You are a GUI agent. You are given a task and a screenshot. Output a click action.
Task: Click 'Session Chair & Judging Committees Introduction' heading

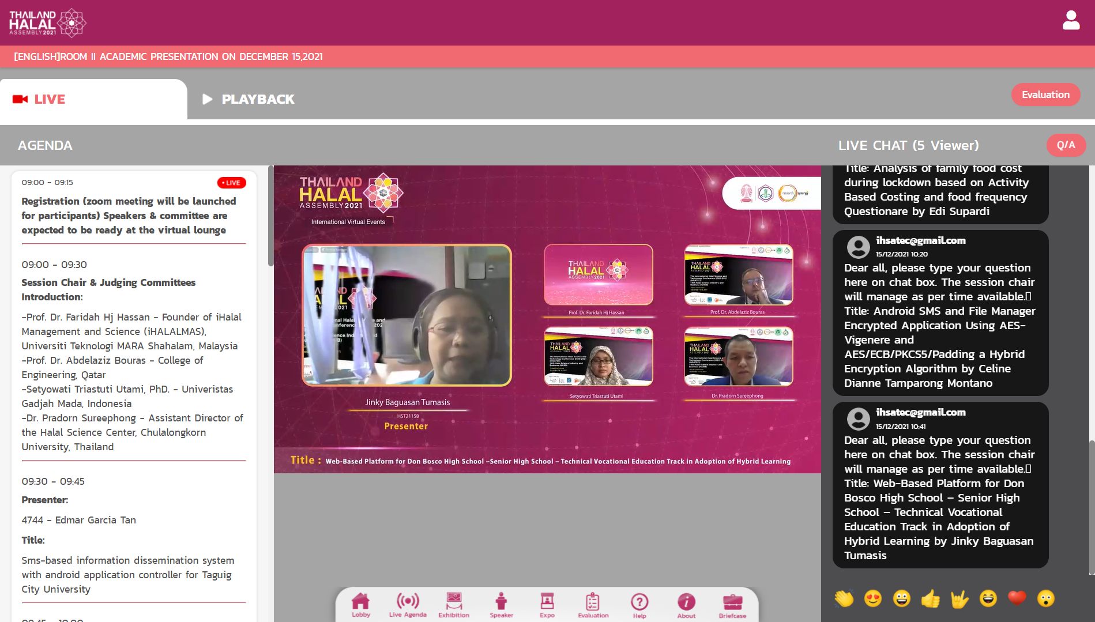(x=108, y=289)
